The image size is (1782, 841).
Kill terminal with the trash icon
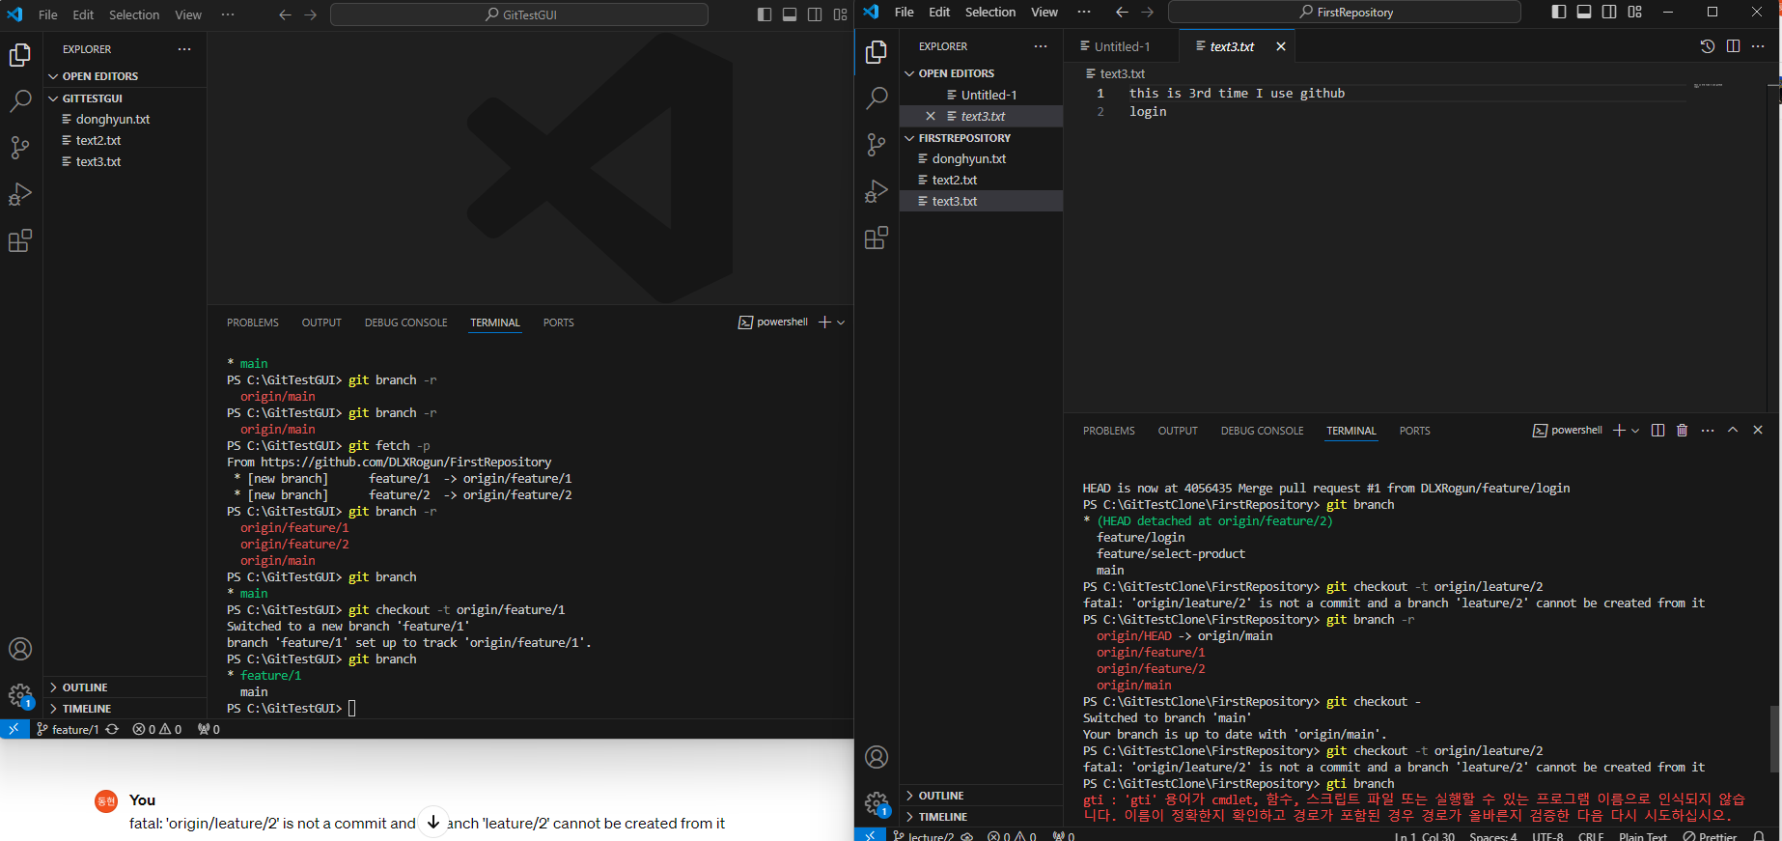(x=1683, y=431)
